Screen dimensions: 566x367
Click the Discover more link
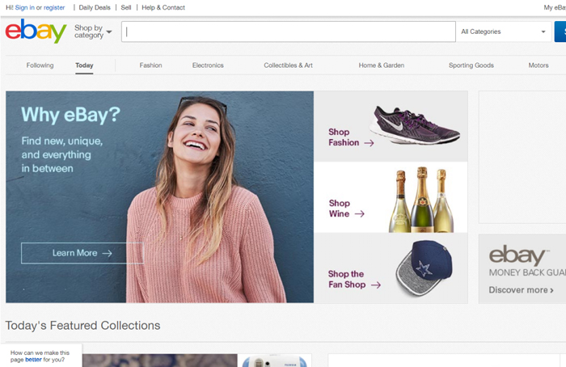(x=521, y=289)
